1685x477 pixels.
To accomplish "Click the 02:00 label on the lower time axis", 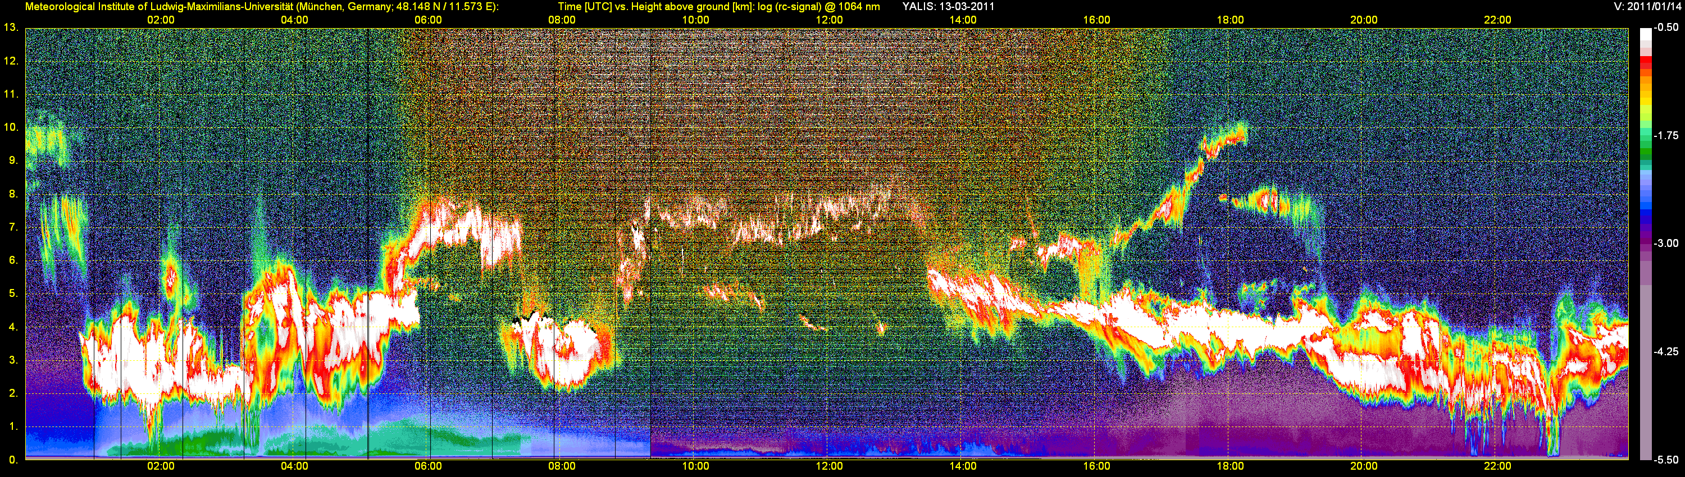I will tap(160, 466).
